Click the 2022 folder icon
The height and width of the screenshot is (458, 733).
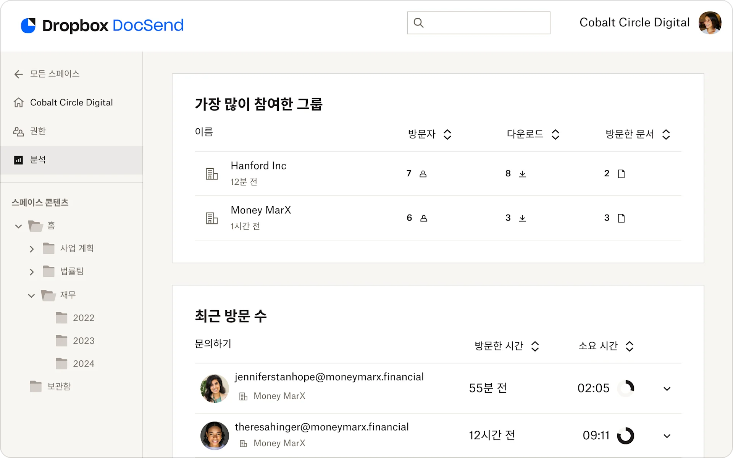61,318
